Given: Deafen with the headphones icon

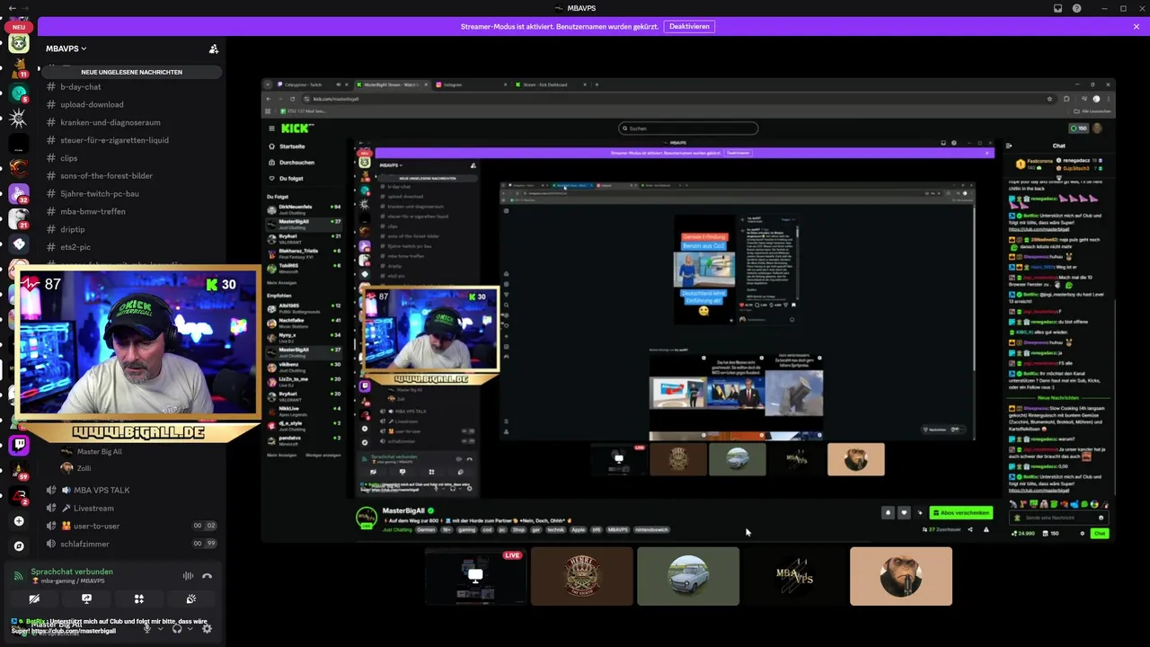Looking at the screenshot, I should [x=177, y=628].
